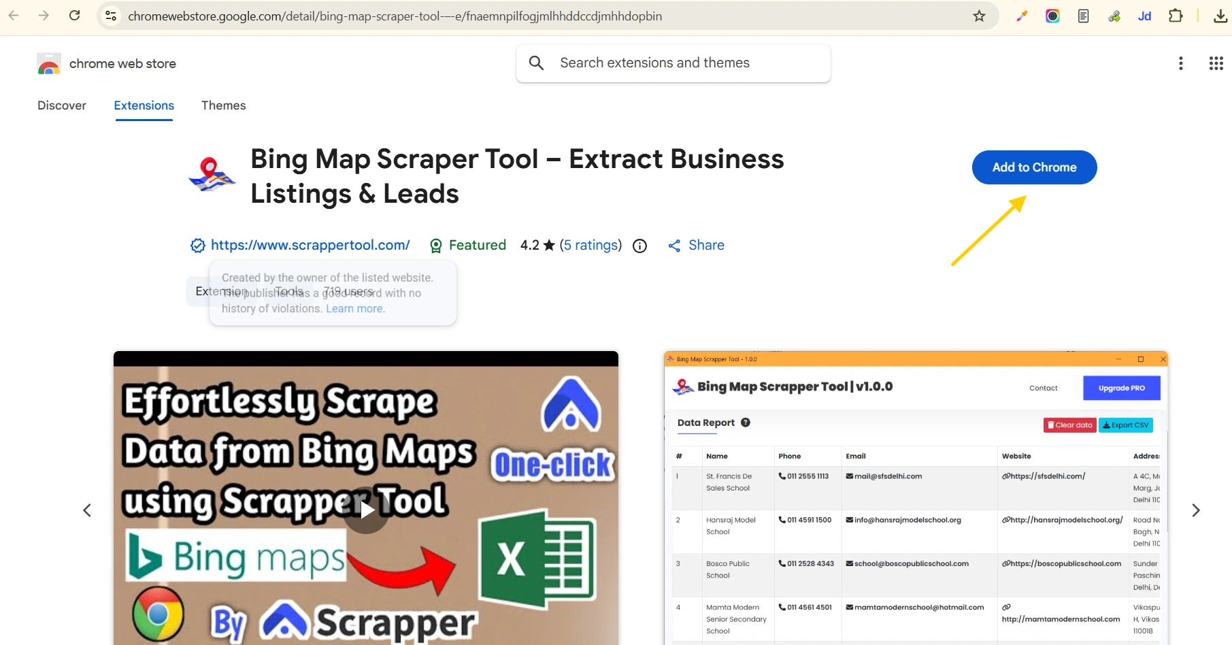Click the Share link text
This screenshot has height=645, width=1232.
706,245
